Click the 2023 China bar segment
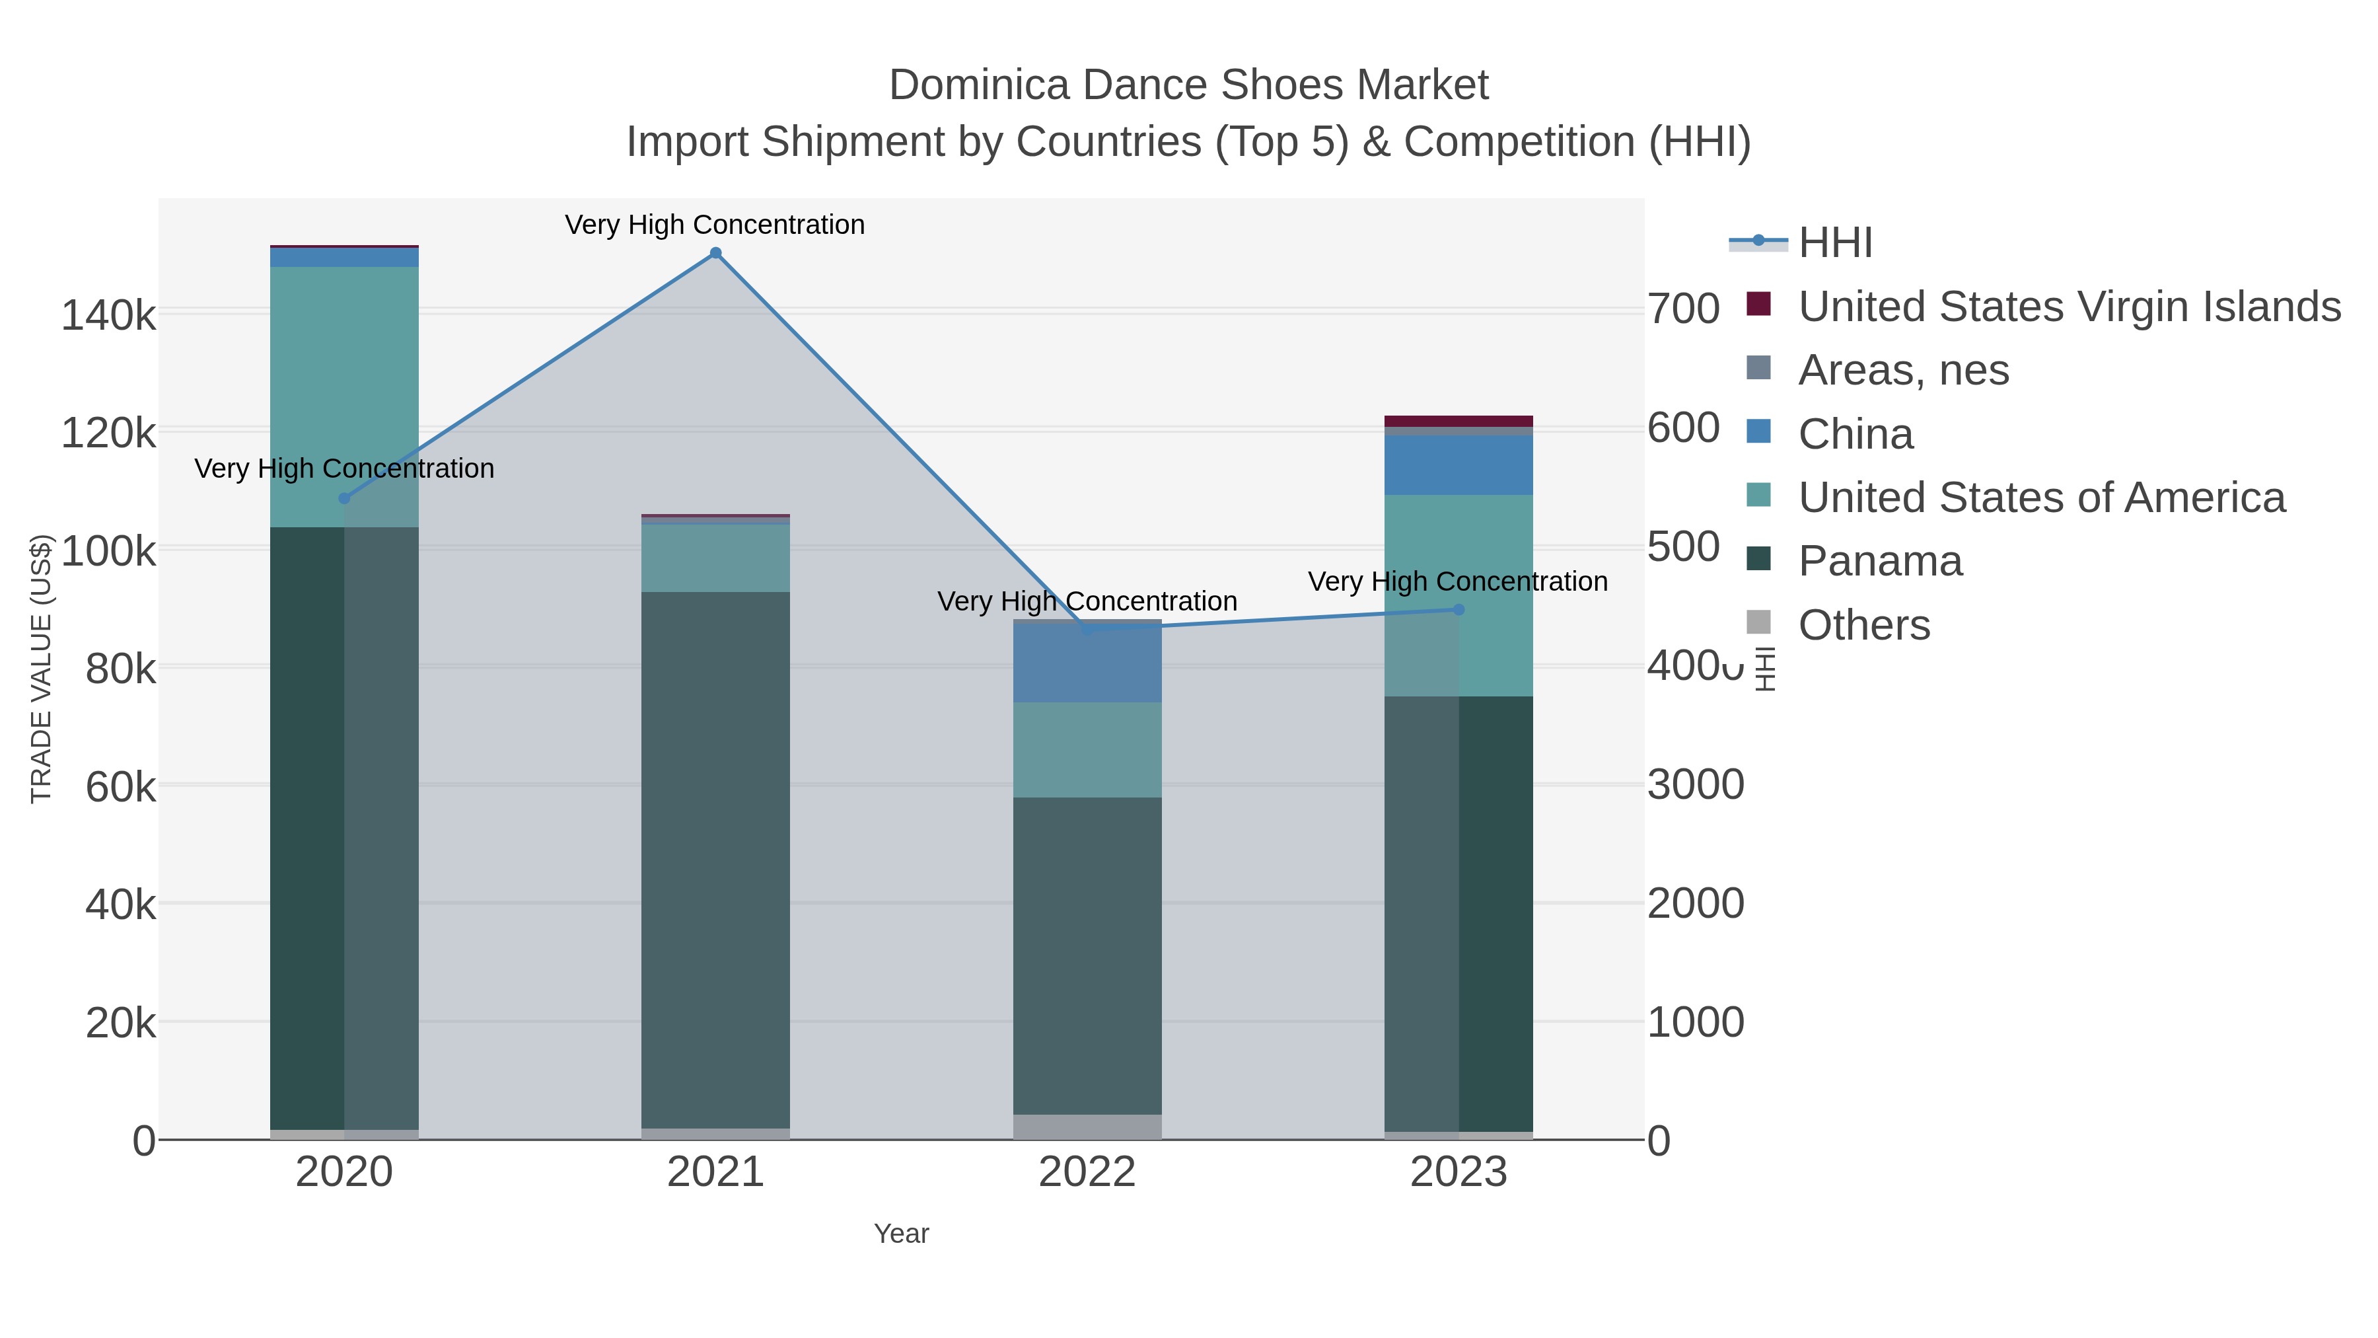Viewport: 2378px width, 1338px height. pyautogui.click(x=1459, y=465)
